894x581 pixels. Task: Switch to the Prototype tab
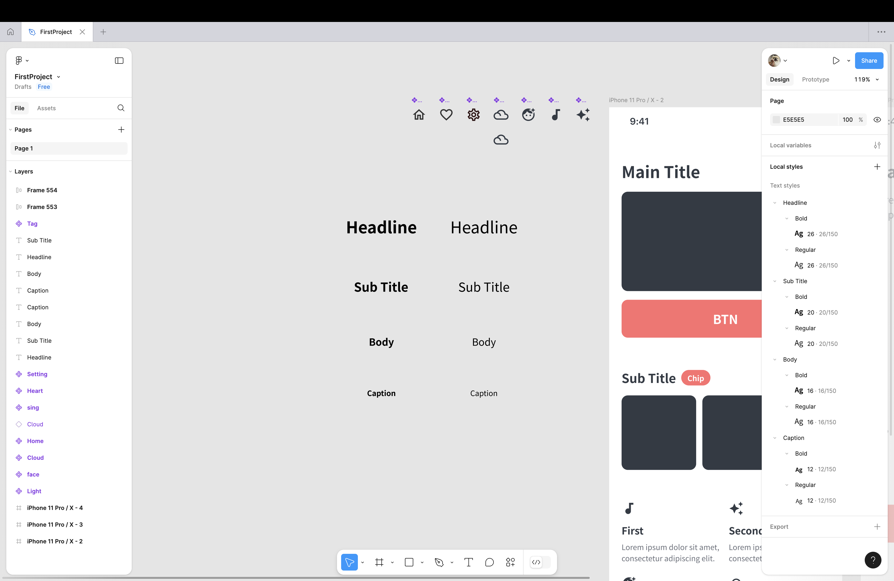click(815, 80)
